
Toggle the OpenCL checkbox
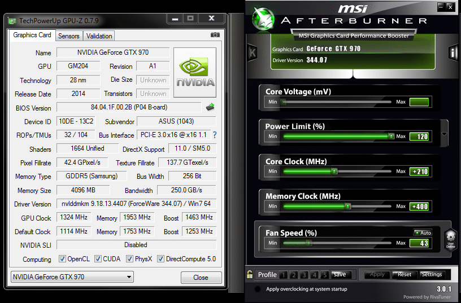62,259
